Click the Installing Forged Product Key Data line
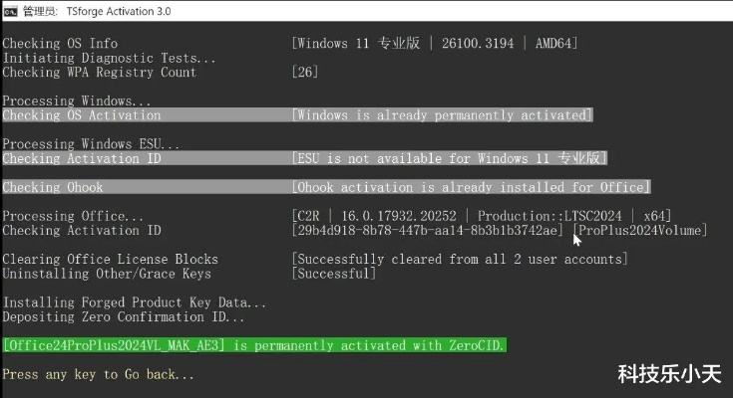 [135, 302]
